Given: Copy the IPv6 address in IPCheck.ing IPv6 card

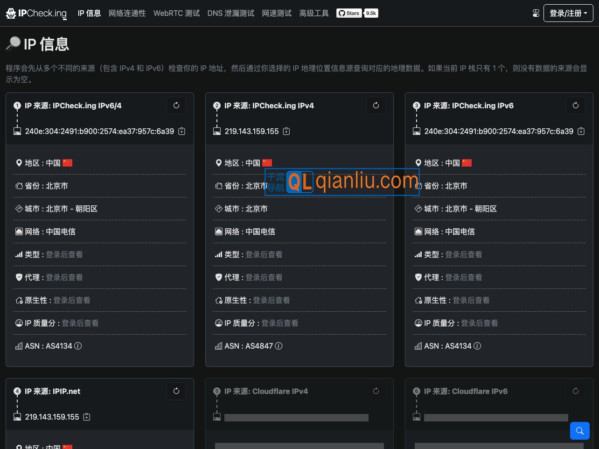Looking at the screenshot, I should click(581, 132).
